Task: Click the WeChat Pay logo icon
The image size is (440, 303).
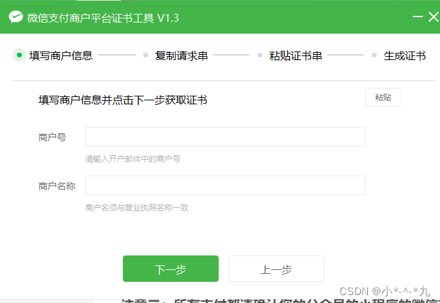Action: click(x=16, y=17)
